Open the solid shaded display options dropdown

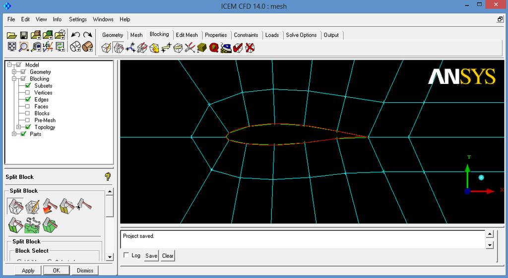(x=87, y=47)
